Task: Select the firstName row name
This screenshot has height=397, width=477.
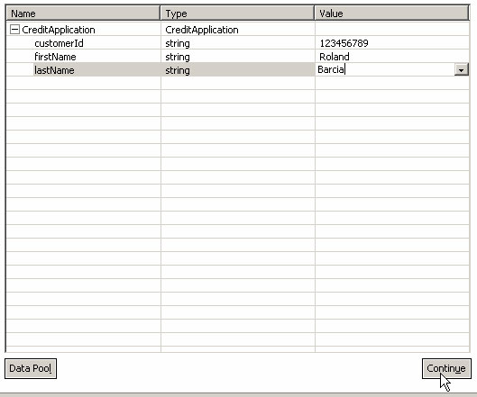Action: (55, 57)
